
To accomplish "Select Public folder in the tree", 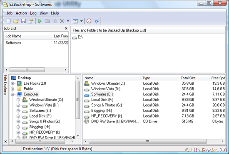I will coord(28,89).
